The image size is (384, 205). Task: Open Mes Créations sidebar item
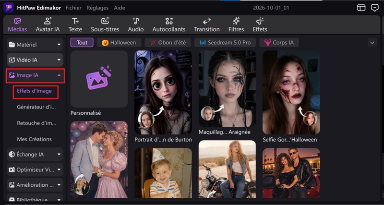pyautogui.click(x=34, y=139)
